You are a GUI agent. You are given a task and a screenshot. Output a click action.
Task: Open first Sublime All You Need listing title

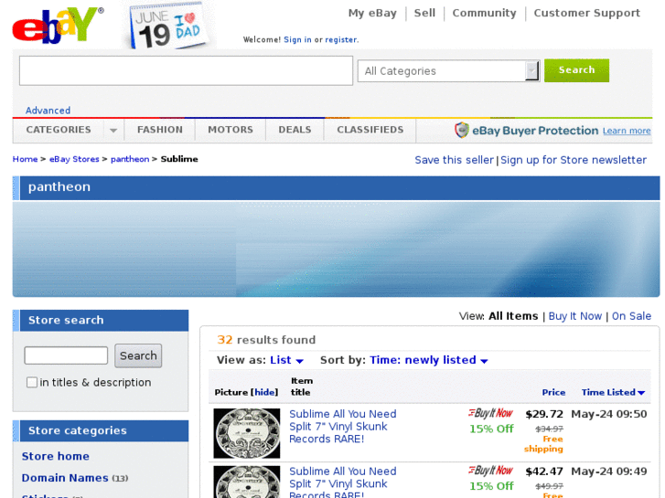click(x=343, y=427)
